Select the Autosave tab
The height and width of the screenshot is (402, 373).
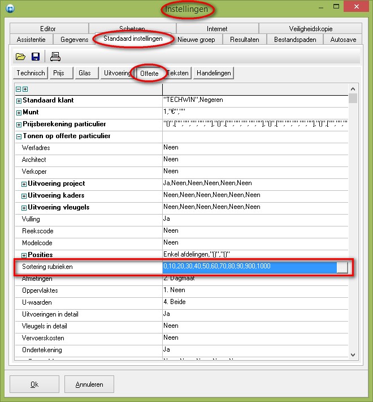tap(343, 40)
